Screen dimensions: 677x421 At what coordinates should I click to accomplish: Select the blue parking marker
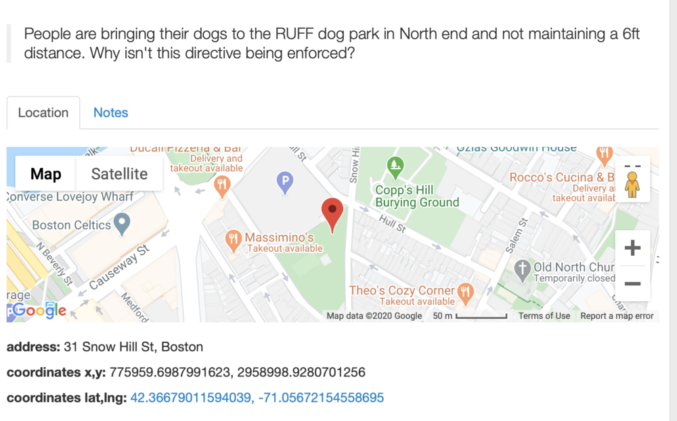coord(285,182)
